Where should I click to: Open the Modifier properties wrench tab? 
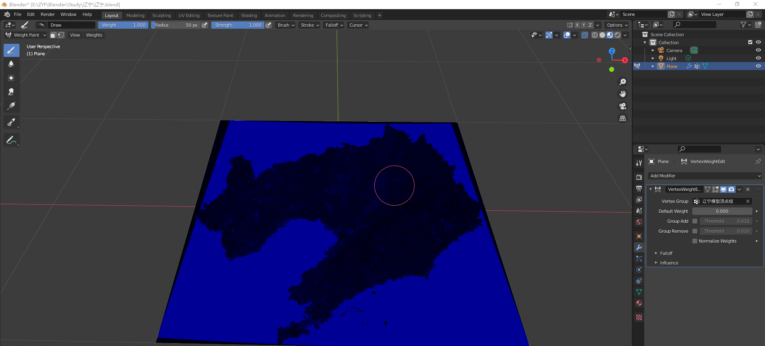pos(639,247)
